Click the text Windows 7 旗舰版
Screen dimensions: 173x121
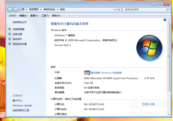[x=65, y=35]
